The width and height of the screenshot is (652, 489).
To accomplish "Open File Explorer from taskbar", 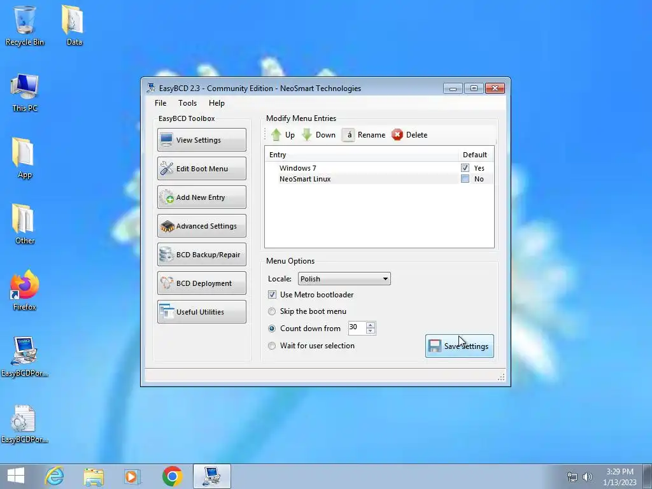I will (94, 476).
